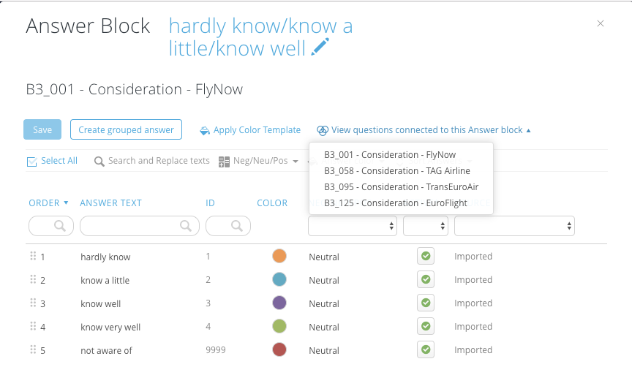The image size is (632, 367).
Task: Click the Apply Color Template paint icon
Action: coord(205,131)
